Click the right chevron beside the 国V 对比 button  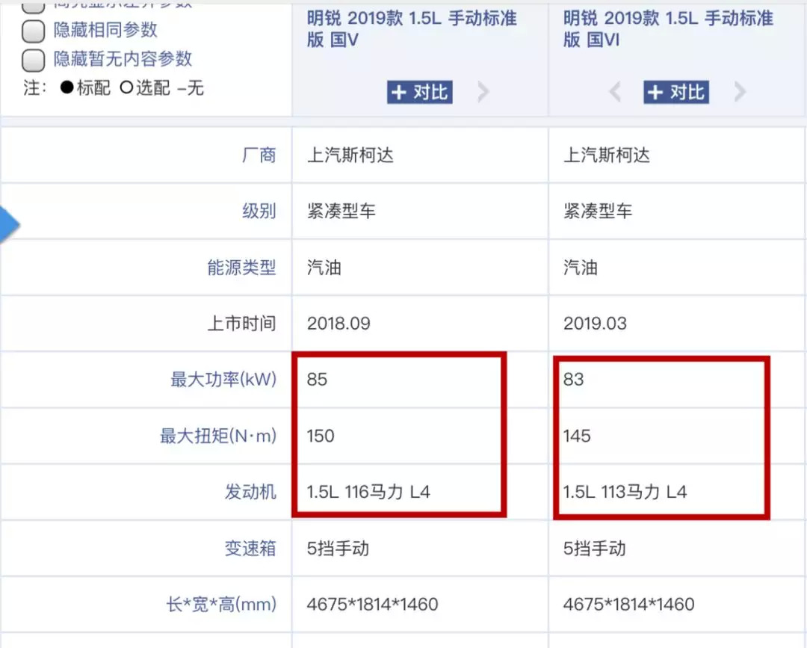tap(483, 92)
